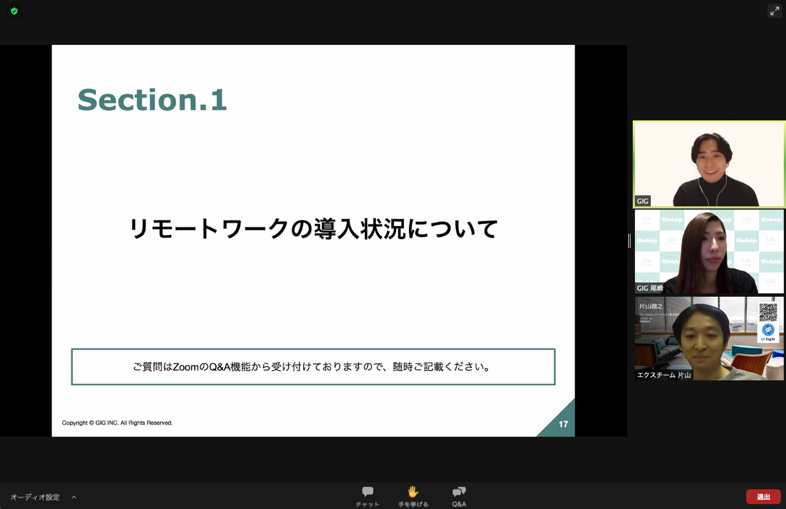Expand the audio settings caret menu

74,497
